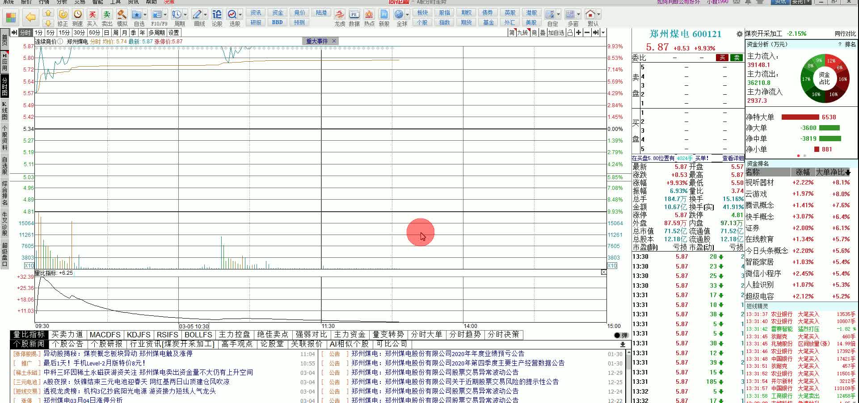The height and width of the screenshot is (403, 859).
Task: Expand the 周期 dropdown arrow
Action: point(185,15)
